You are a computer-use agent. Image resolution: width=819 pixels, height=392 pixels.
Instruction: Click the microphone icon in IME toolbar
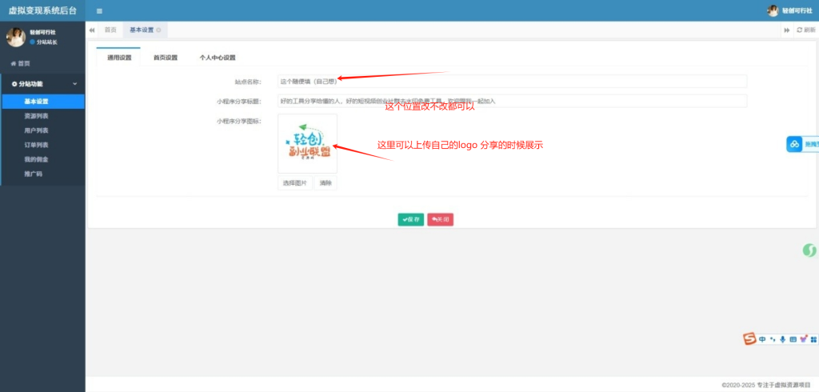coord(783,339)
